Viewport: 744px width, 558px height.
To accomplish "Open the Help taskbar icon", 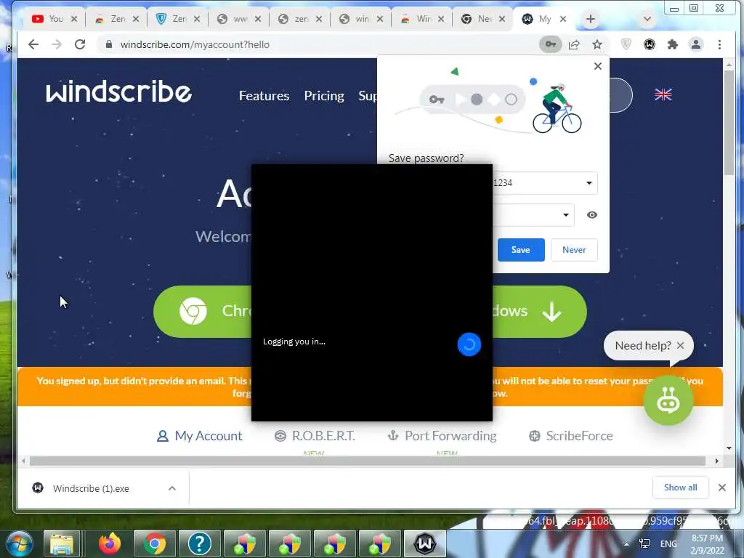I will tap(199, 543).
